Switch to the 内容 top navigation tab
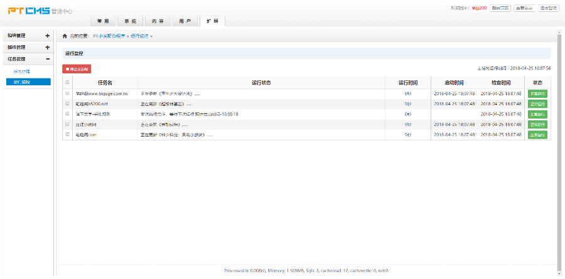 [158, 21]
